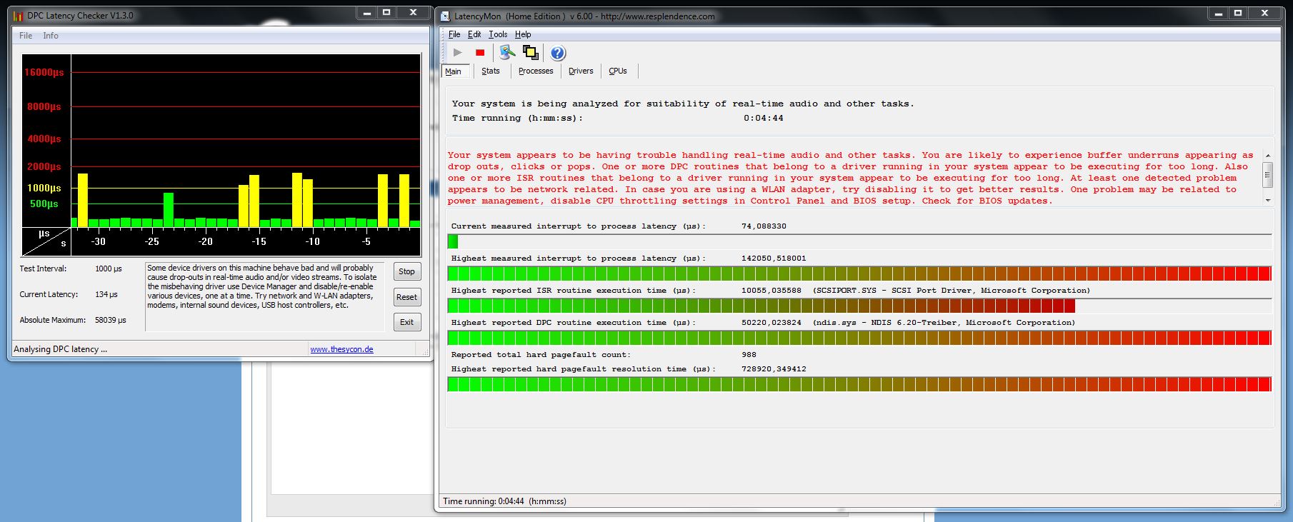Click the driver warning message box in DPC Checker
The image size is (1293, 522).
coord(264,296)
